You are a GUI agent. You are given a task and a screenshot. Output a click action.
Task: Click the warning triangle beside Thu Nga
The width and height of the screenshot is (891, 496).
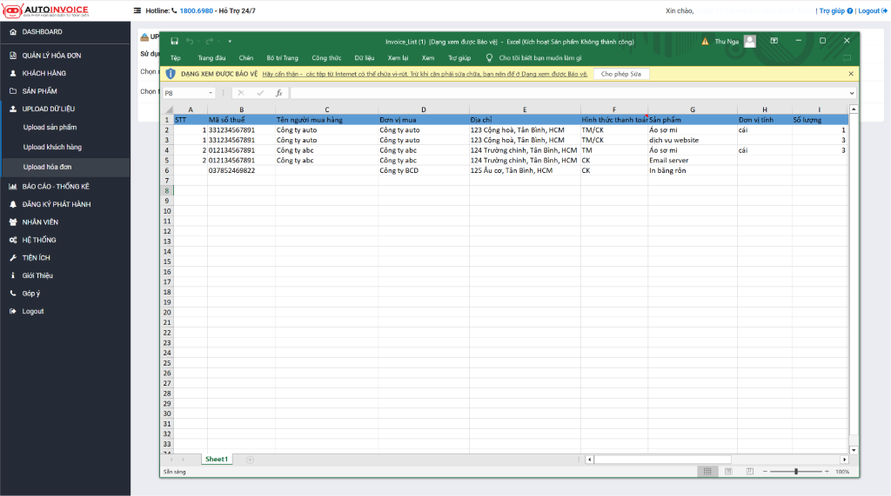click(x=705, y=42)
